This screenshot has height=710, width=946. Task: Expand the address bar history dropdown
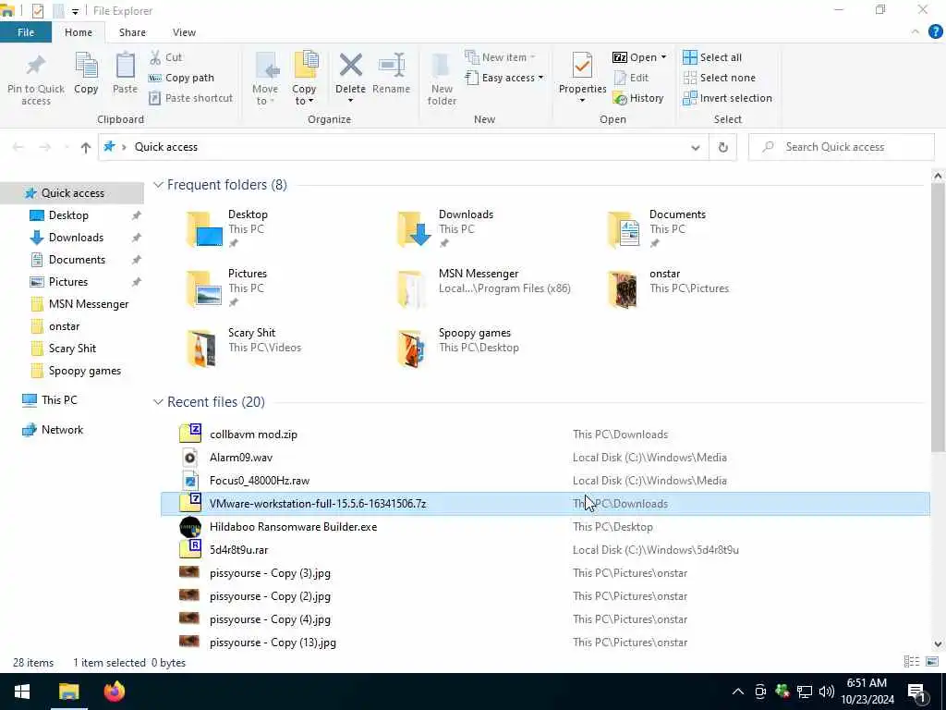pos(695,147)
